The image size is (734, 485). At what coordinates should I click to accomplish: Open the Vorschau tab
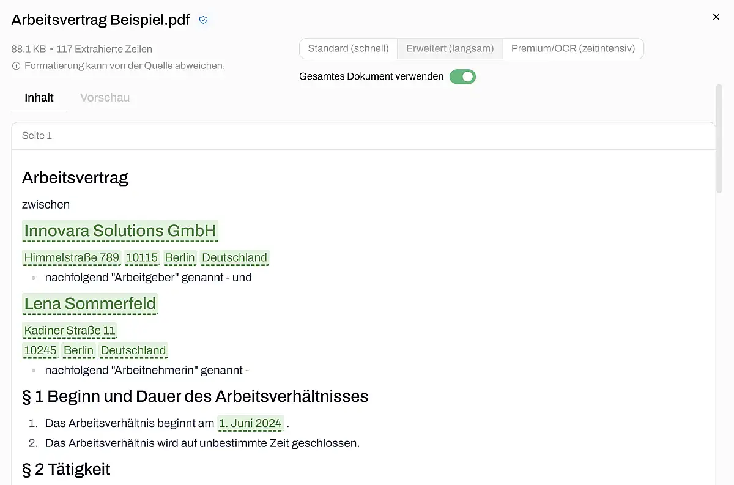(105, 98)
